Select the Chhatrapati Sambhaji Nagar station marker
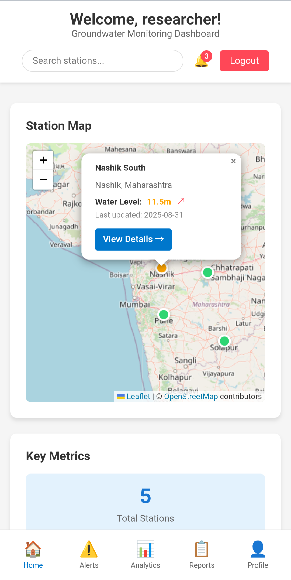This screenshot has height=580, width=291. pyautogui.click(x=207, y=272)
